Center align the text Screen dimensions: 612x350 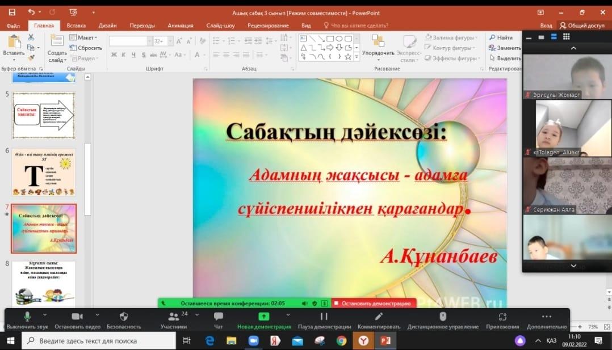pos(226,55)
